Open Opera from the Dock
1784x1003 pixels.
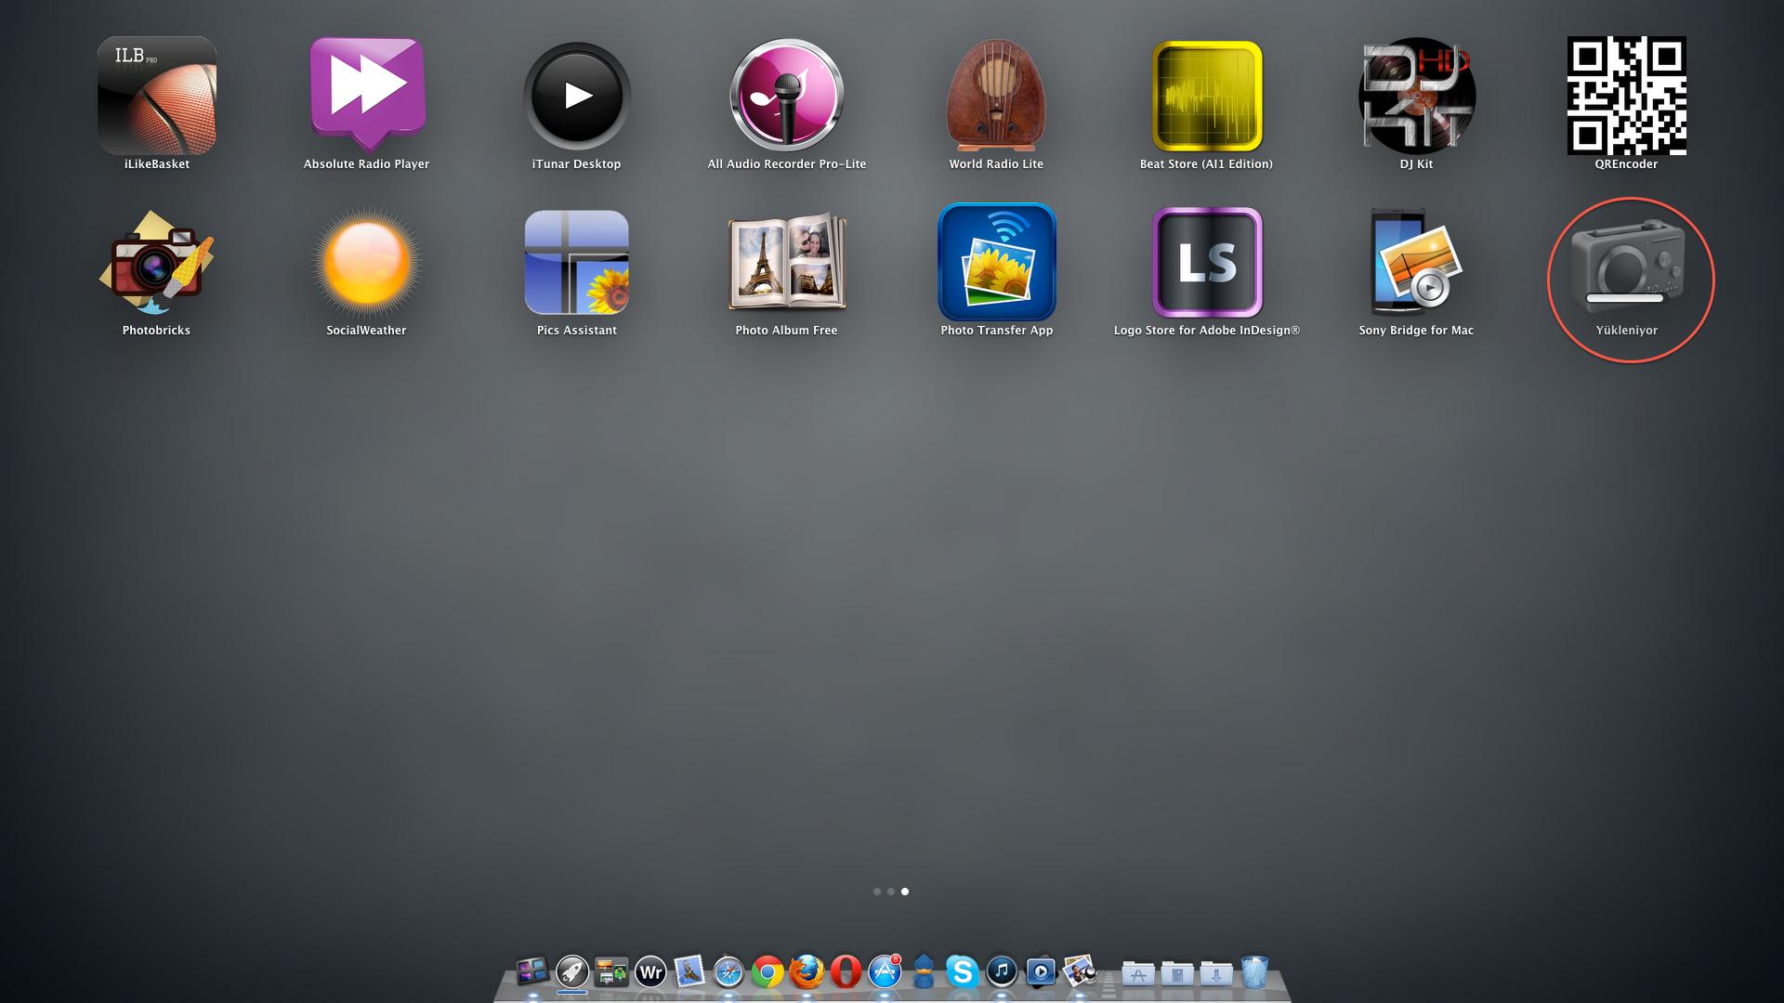point(846,972)
